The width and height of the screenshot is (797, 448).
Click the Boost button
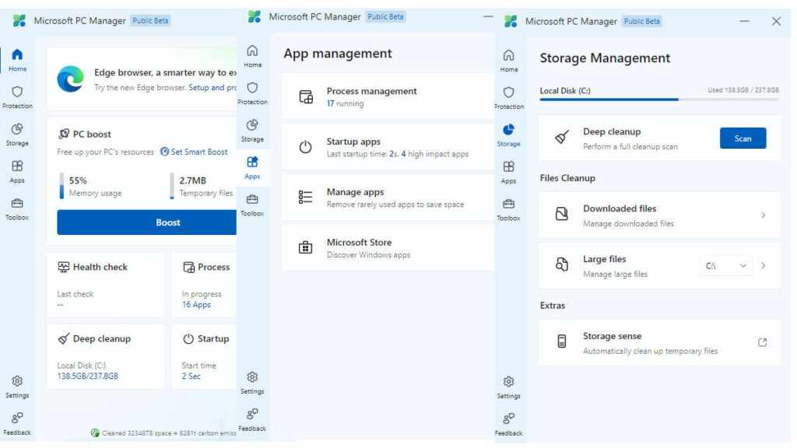pos(147,222)
